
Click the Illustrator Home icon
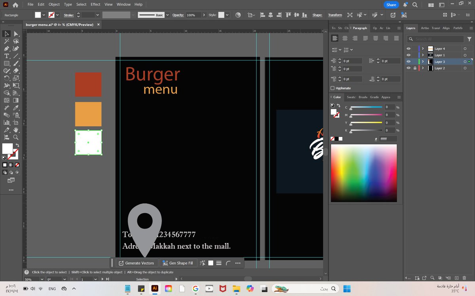click(x=15, y=5)
